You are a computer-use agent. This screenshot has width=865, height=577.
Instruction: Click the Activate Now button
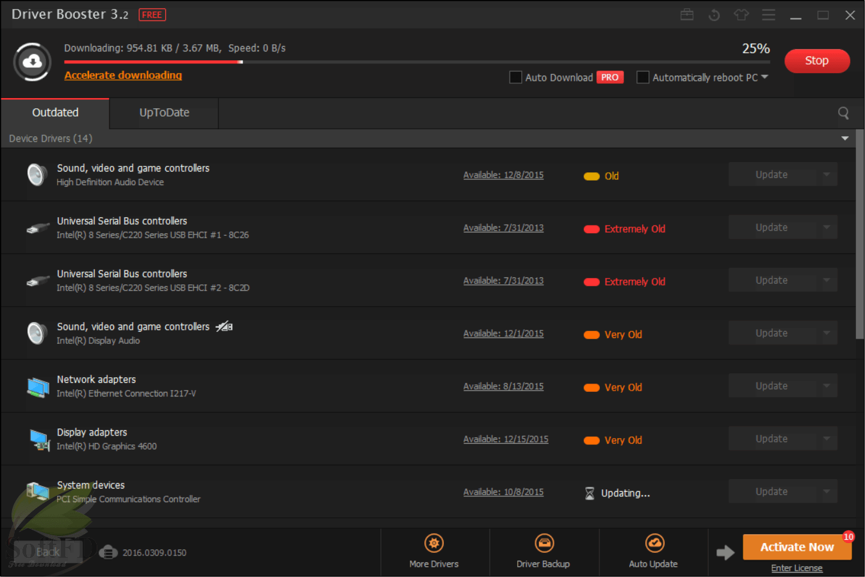(x=797, y=547)
